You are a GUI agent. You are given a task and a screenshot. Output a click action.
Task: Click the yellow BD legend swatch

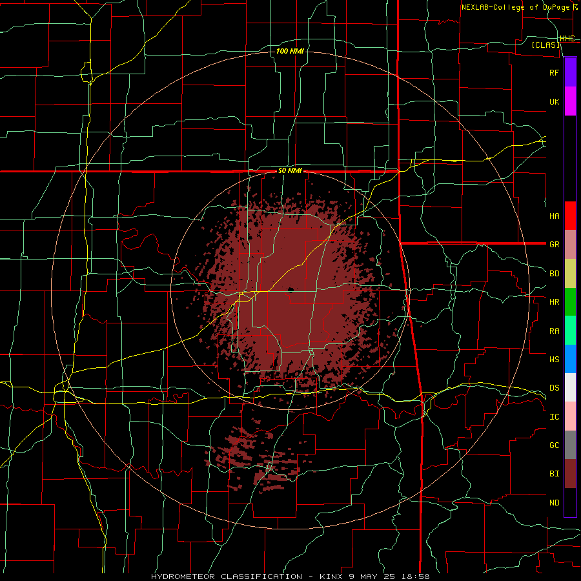click(x=570, y=273)
